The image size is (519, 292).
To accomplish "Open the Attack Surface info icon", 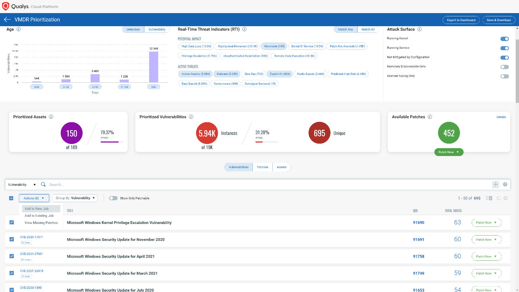I will click(x=419, y=29).
